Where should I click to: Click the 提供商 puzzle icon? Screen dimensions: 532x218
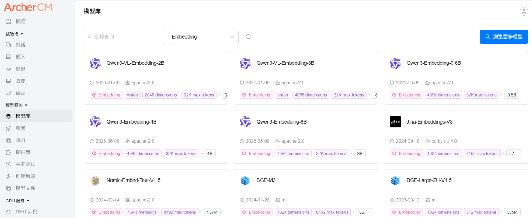pyautogui.click(x=8, y=152)
